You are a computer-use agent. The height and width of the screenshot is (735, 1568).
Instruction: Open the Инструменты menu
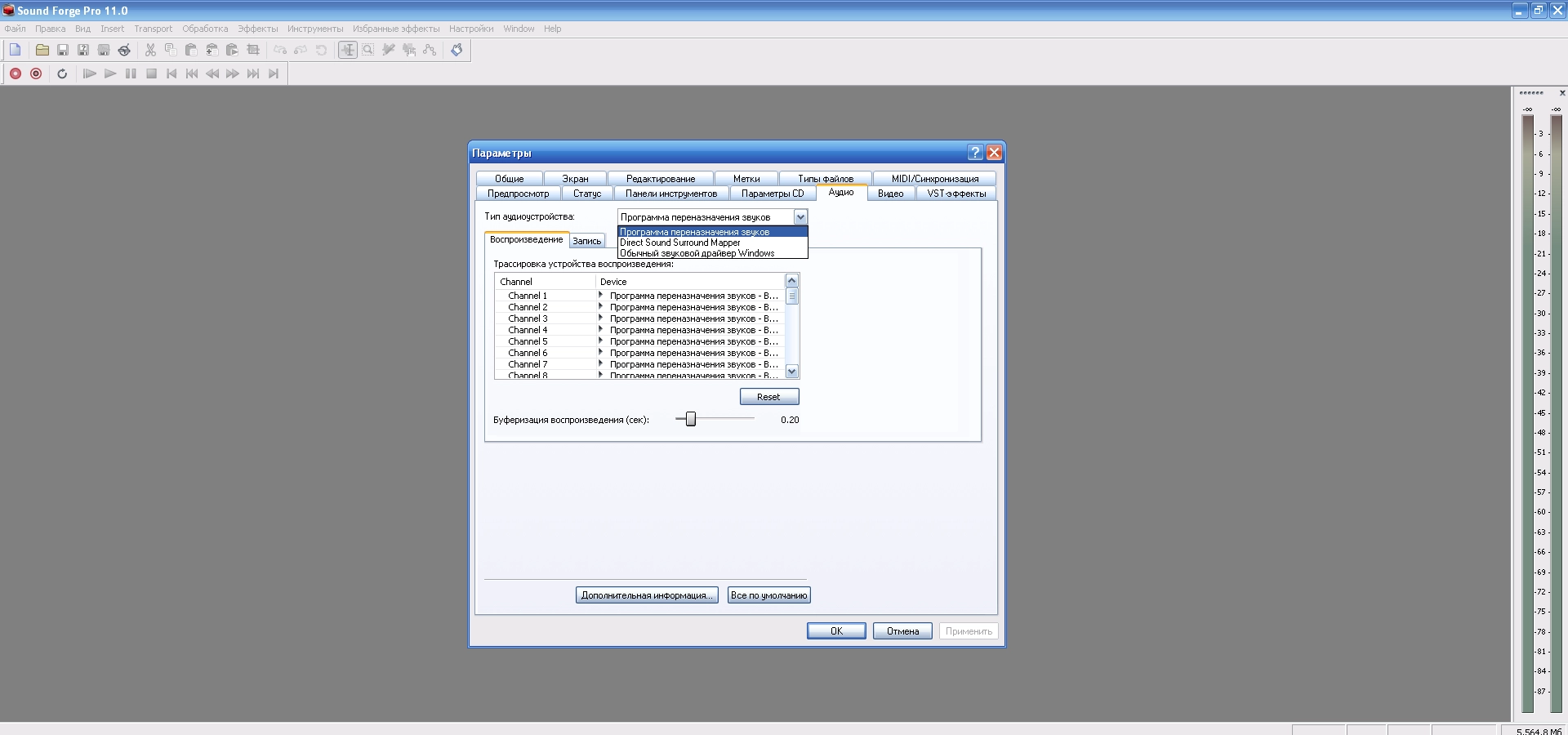click(315, 29)
